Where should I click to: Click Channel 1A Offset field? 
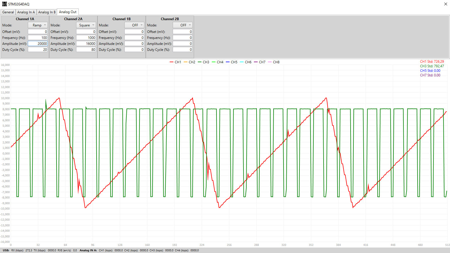(x=38, y=32)
